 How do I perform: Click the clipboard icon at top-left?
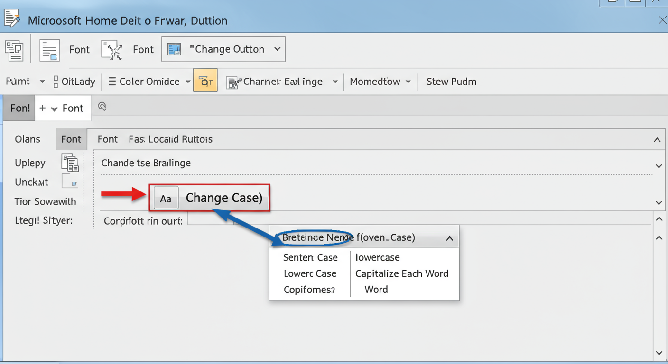(14, 50)
